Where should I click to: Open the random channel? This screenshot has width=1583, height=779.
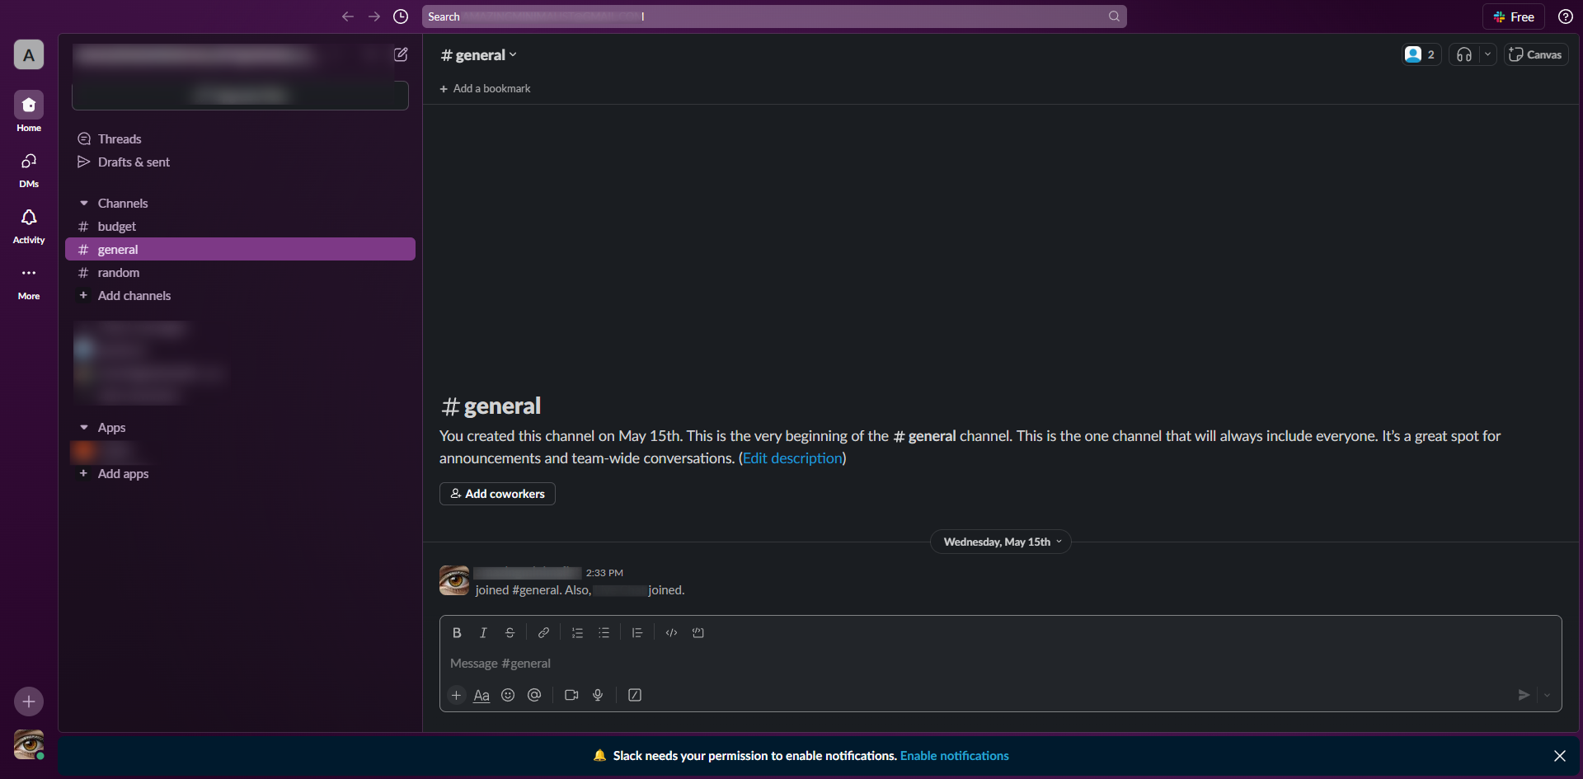coord(240,273)
